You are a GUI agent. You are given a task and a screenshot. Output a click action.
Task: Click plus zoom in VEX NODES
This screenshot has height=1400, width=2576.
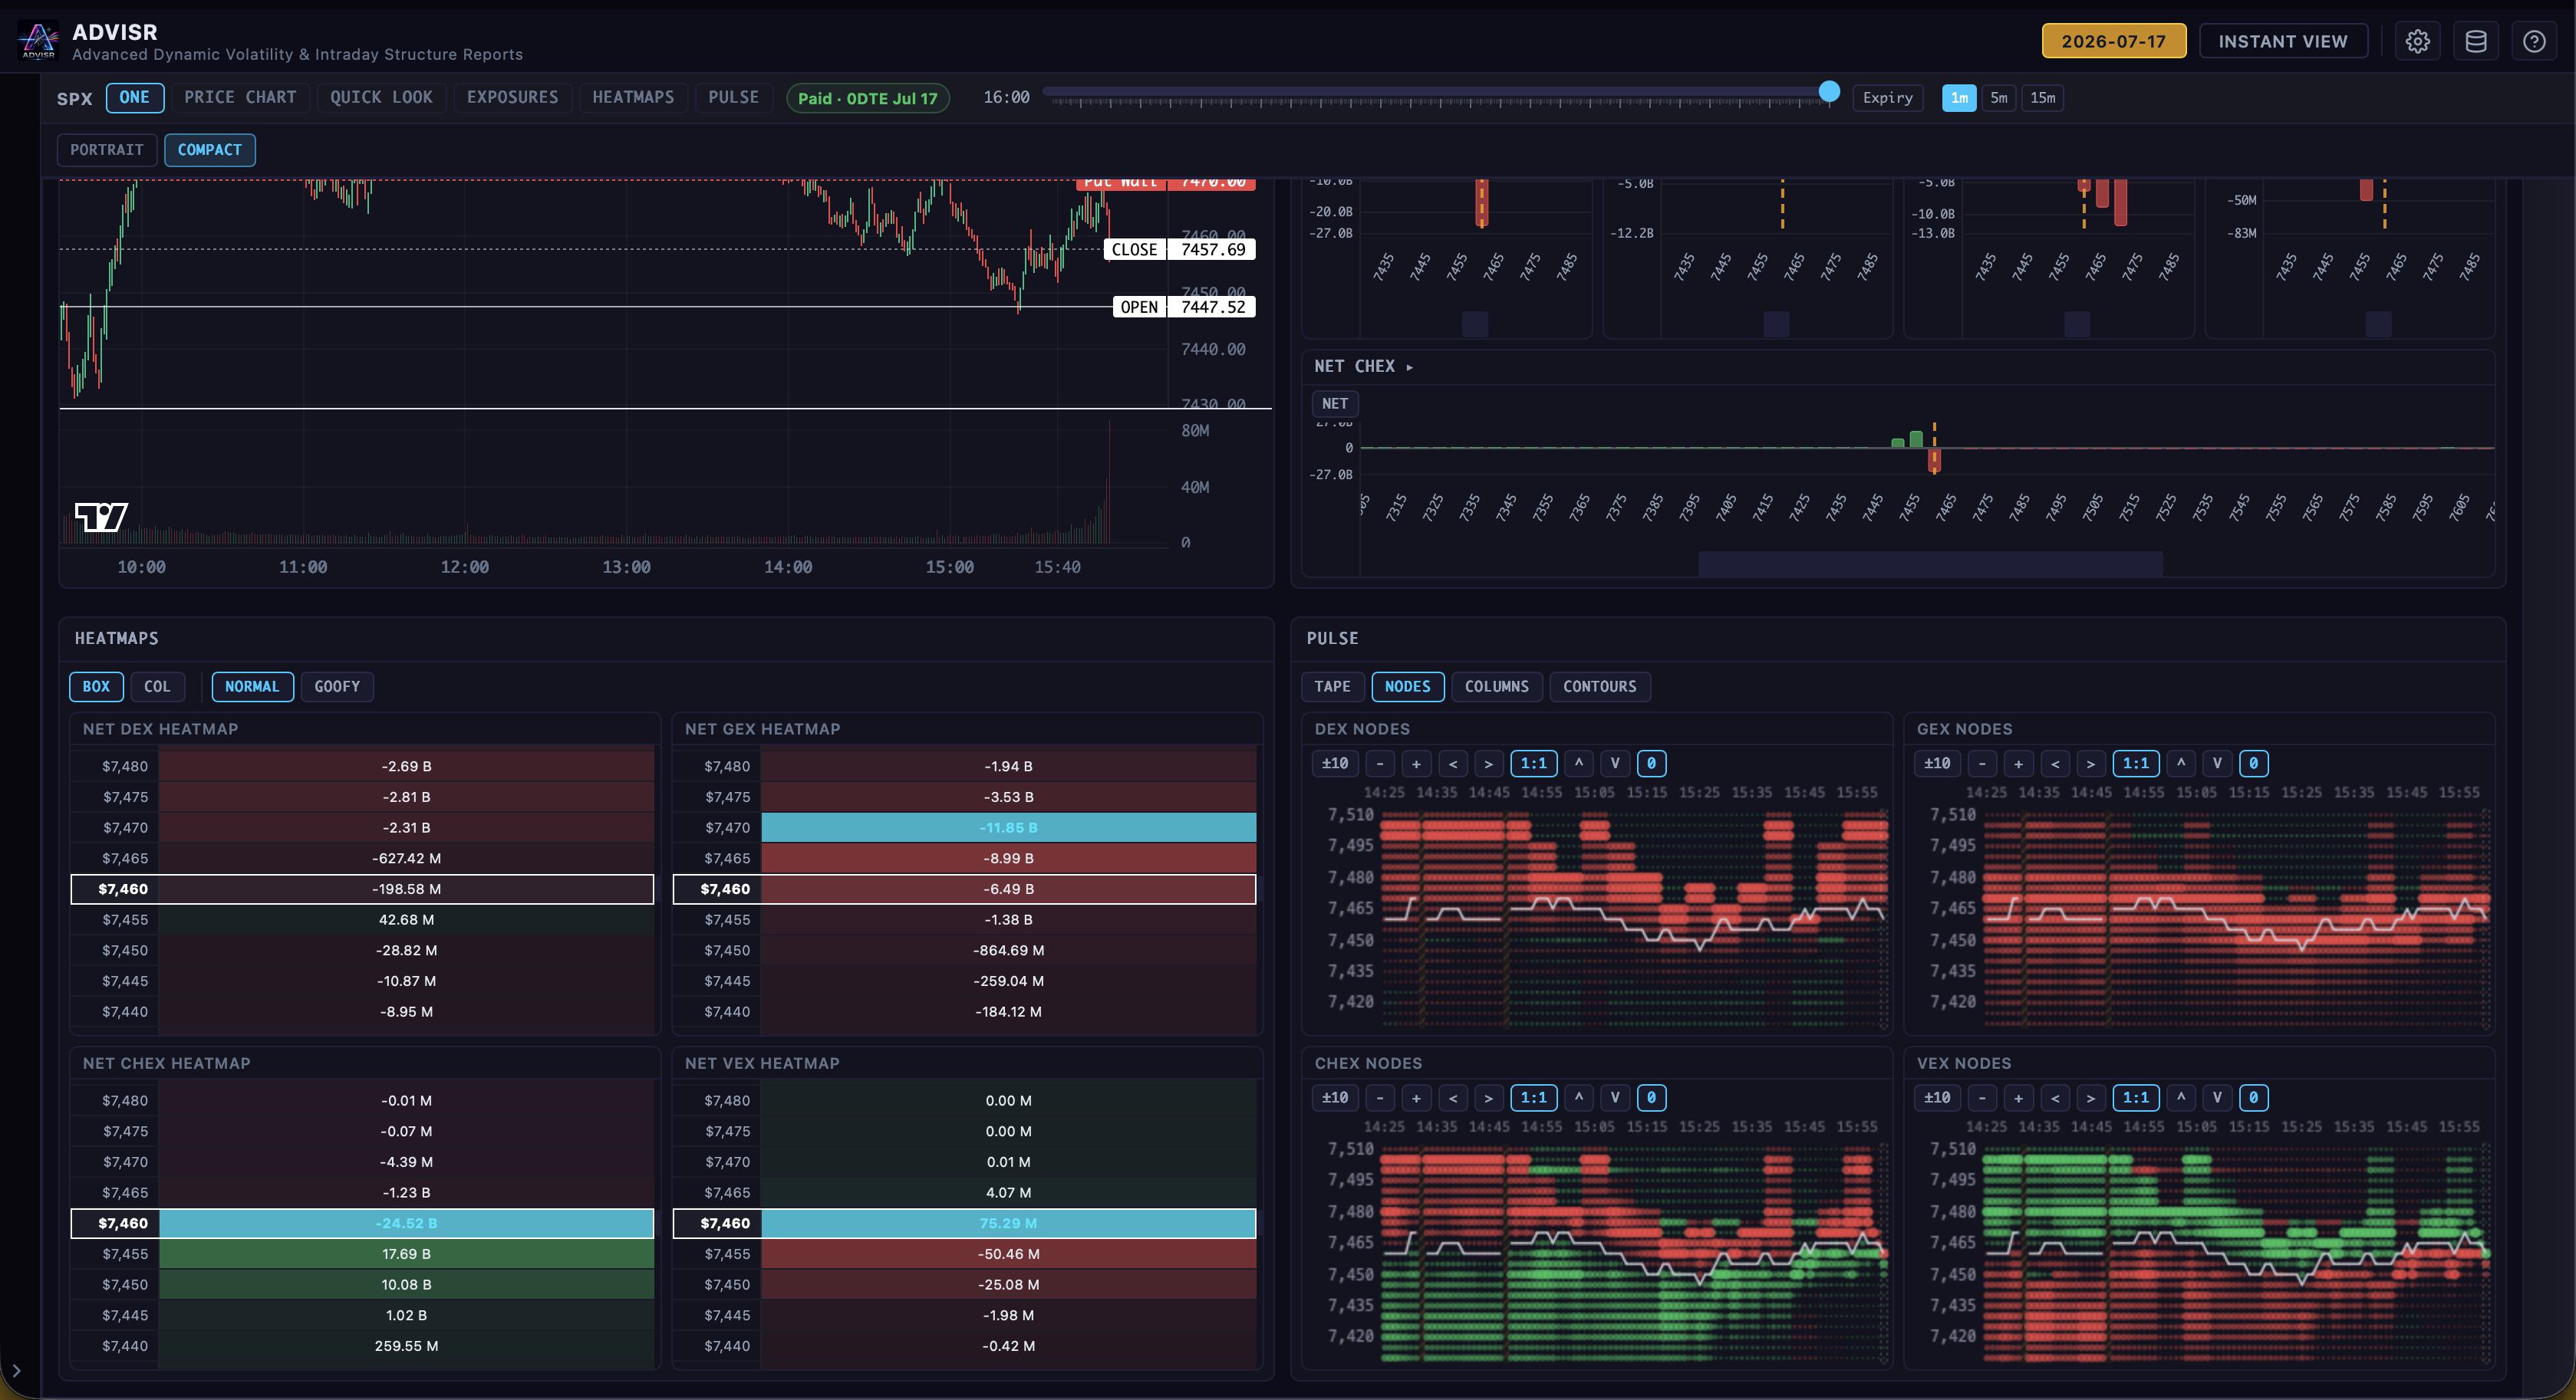(2018, 1097)
